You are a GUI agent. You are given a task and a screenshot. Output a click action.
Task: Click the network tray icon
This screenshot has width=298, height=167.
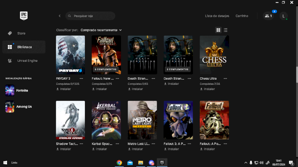[256, 163]
